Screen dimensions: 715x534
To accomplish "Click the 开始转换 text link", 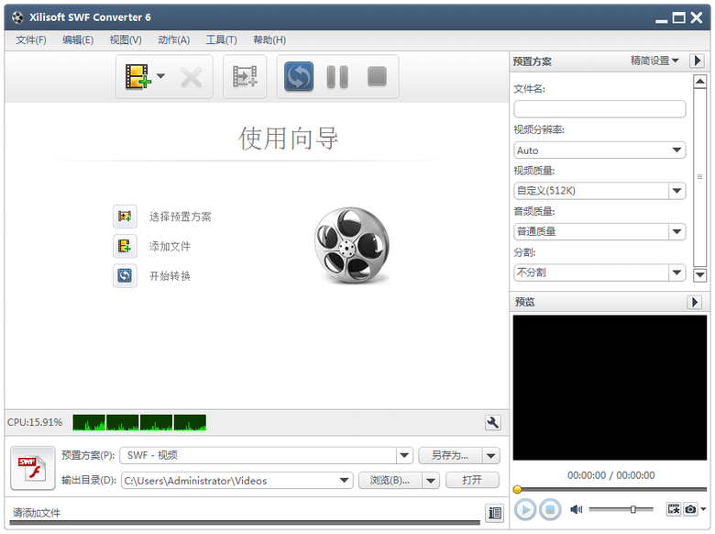I will point(170,276).
